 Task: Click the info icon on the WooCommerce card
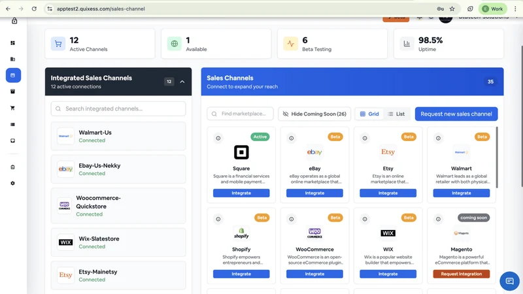tap(292, 219)
